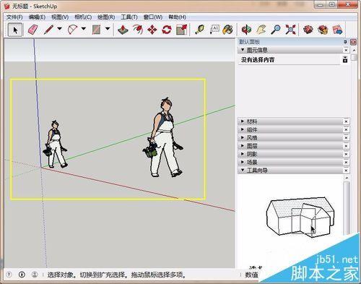Click the geo-location status bar icon
Viewport: 361px width, 284px height.
(9, 275)
